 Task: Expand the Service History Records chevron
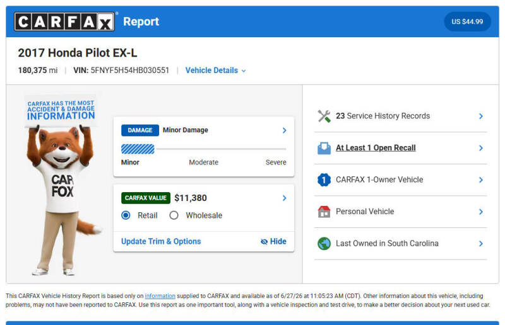point(481,116)
